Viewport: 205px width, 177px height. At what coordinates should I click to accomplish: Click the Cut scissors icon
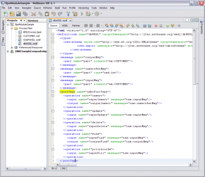34,14
